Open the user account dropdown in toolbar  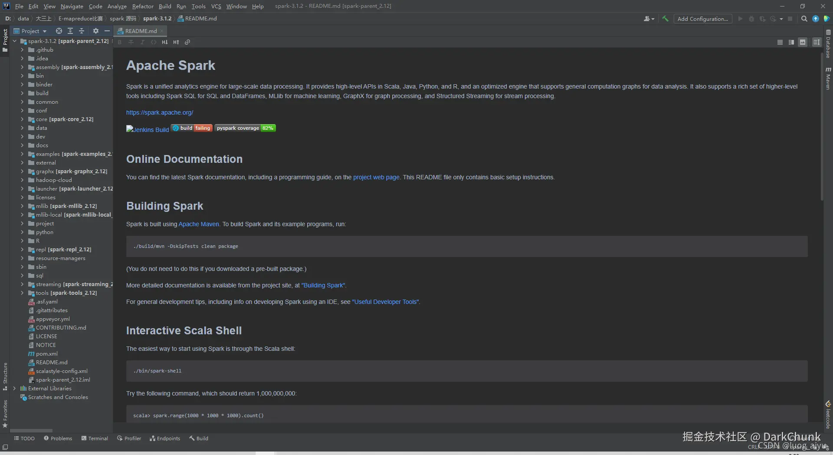tap(649, 19)
